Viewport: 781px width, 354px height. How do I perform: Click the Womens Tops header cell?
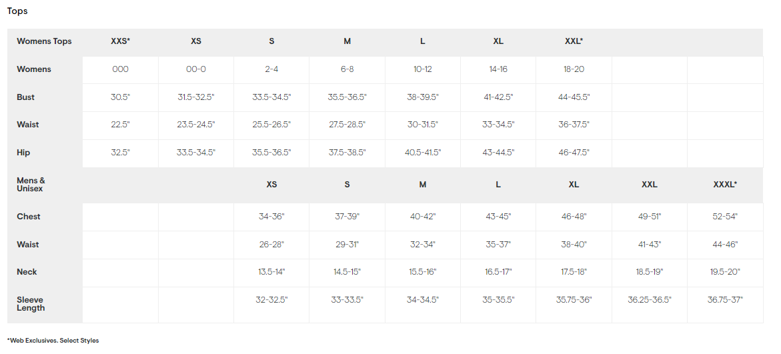[x=44, y=41]
